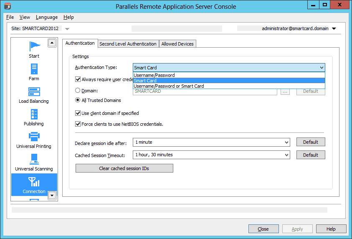Click Default button for Cached Session Timeout

pos(311,155)
